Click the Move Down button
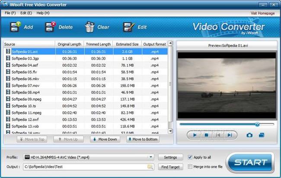The width and height of the screenshot is (281, 178). click(105, 139)
